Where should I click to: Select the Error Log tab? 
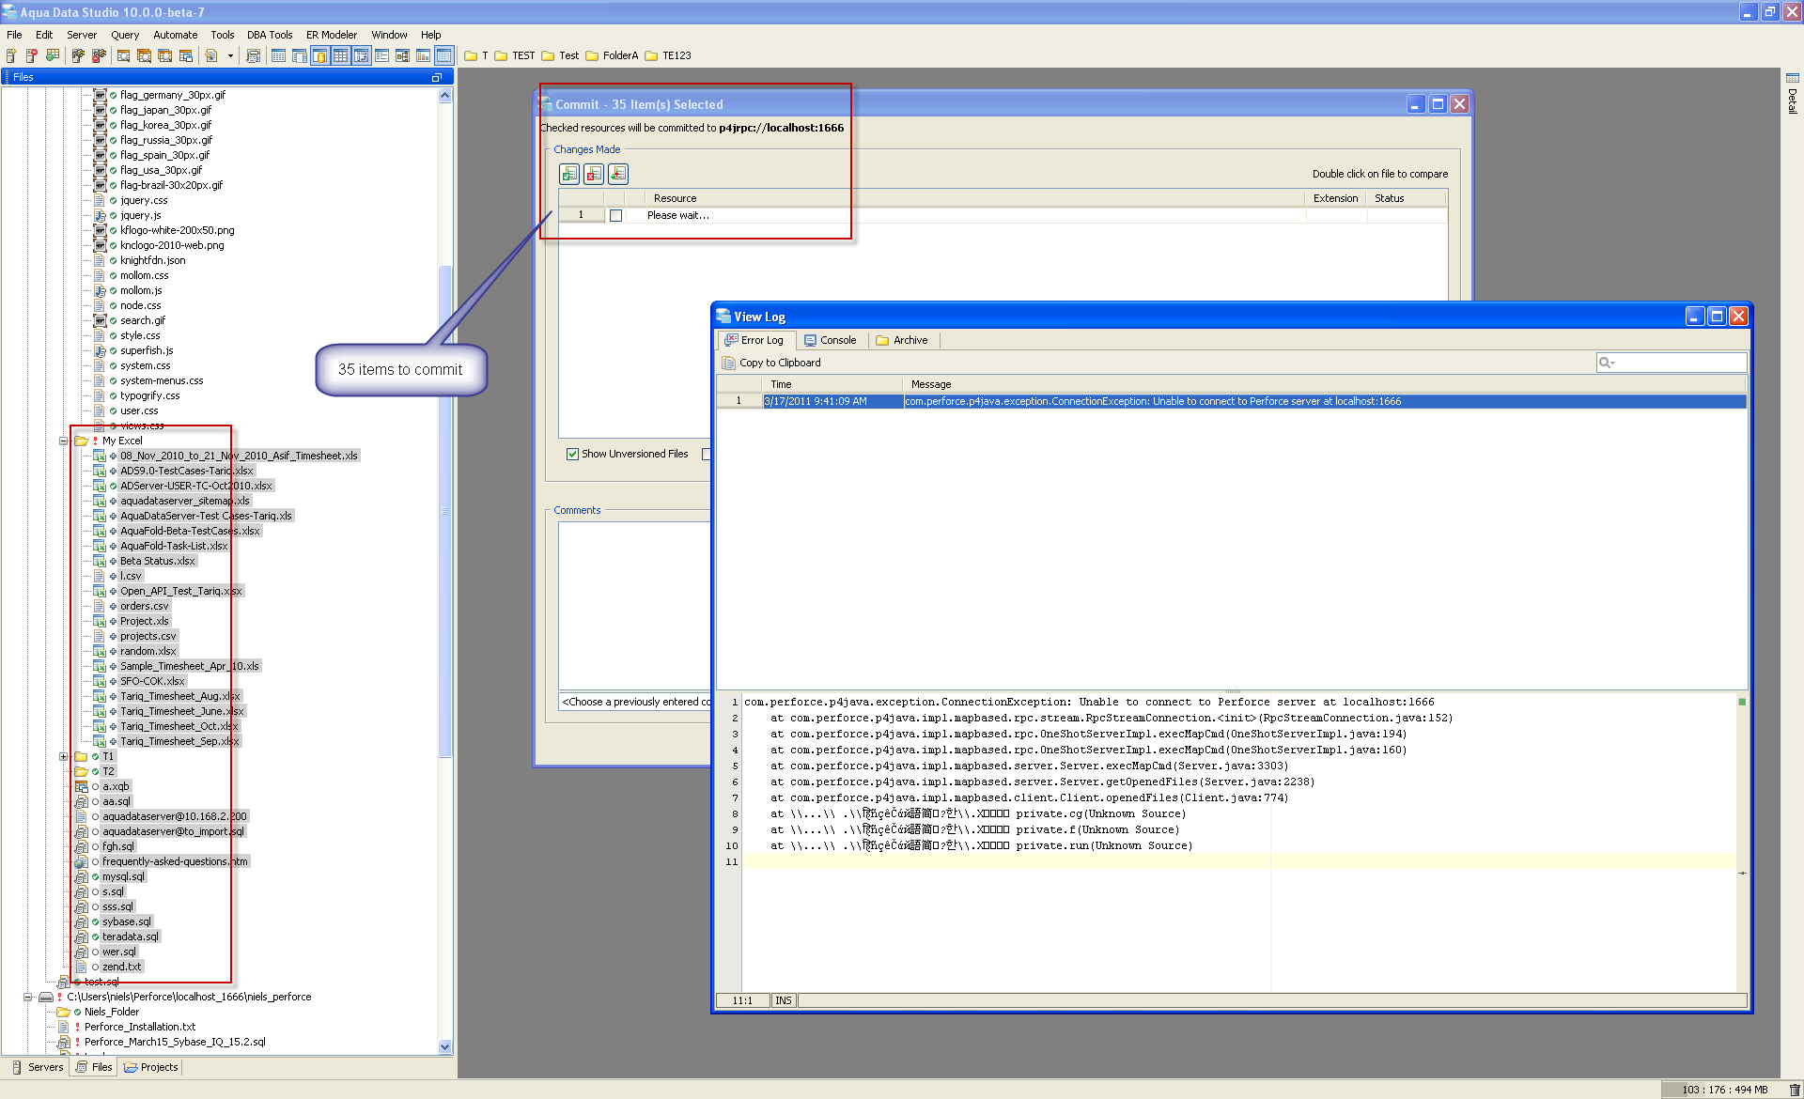click(x=756, y=340)
